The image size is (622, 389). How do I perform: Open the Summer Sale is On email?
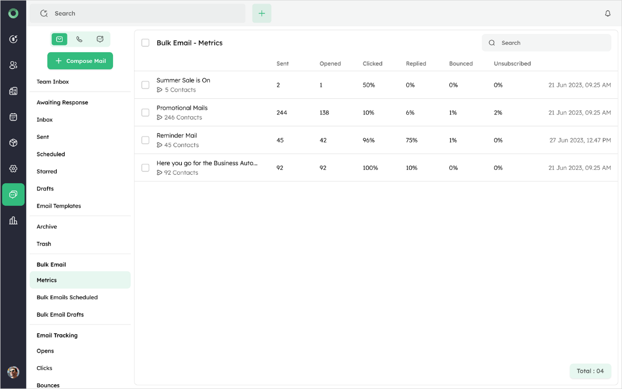point(183,80)
